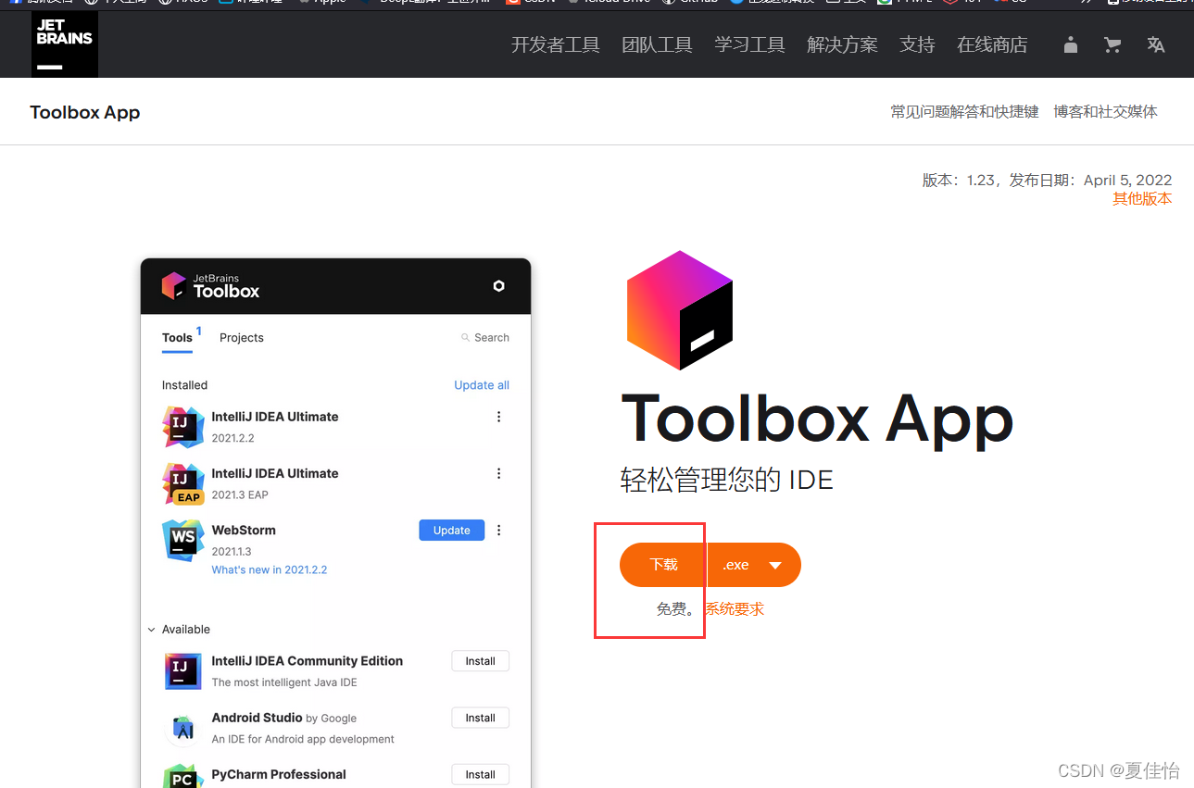This screenshot has height=788, width=1194.
Task: Open the 支持 menu
Action: point(917,44)
